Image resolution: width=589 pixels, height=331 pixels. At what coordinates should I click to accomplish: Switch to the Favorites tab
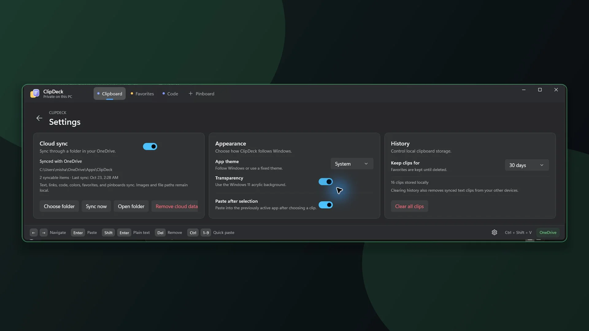pos(142,94)
